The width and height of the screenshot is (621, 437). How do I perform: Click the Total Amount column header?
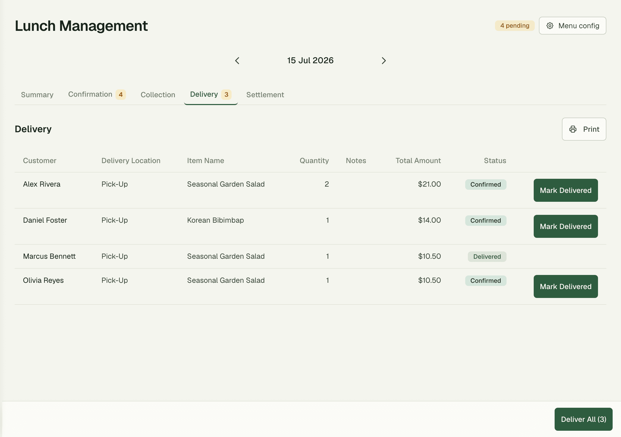point(418,161)
